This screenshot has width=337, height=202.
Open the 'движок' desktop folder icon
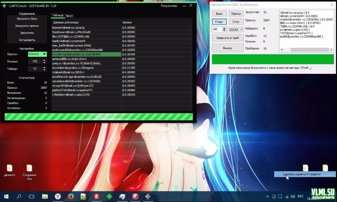click(9, 168)
